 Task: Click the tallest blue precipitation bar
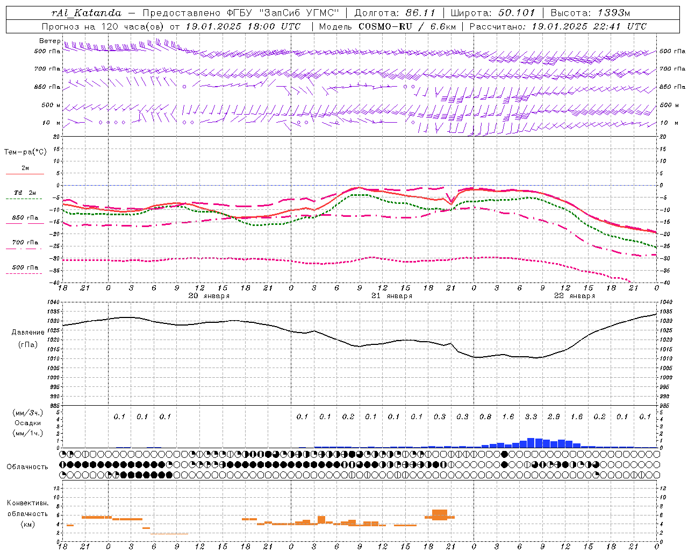tap(531, 443)
